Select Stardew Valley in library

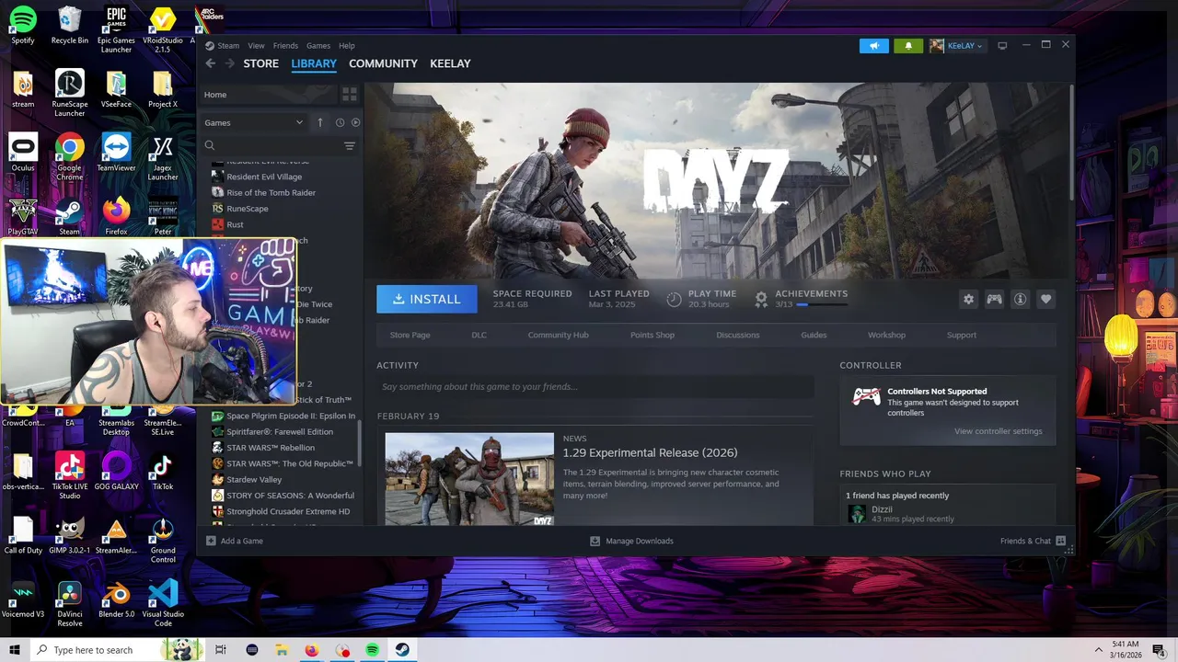click(x=254, y=480)
